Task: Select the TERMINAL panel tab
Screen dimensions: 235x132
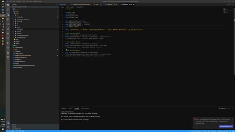Action: coord(77,108)
